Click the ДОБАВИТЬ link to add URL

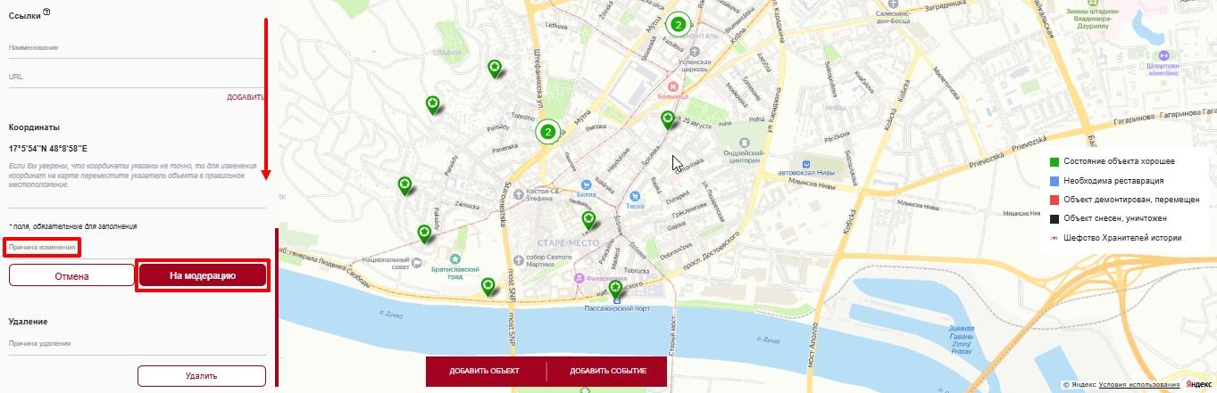pyautogui.click(x=246, y=97)
